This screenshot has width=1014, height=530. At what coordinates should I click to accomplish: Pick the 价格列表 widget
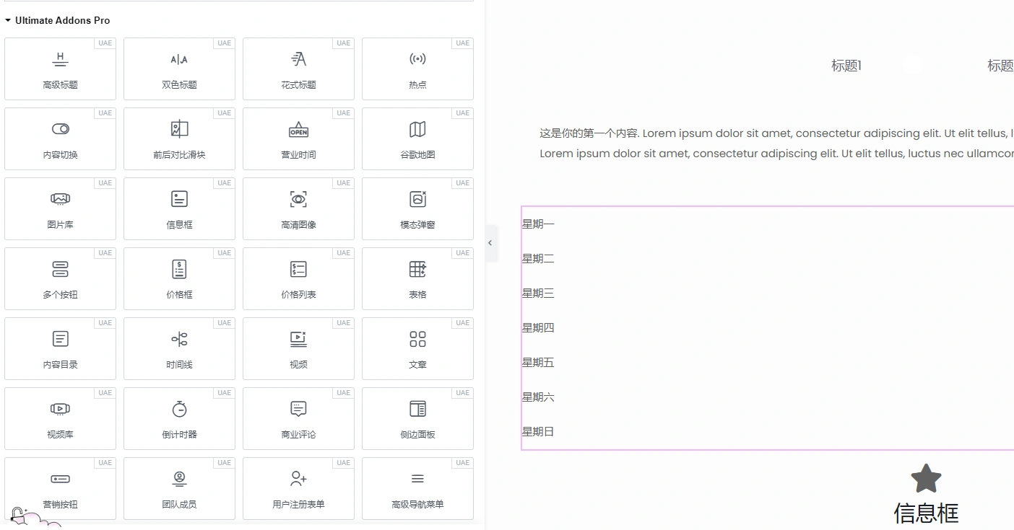tap(298, 278)
